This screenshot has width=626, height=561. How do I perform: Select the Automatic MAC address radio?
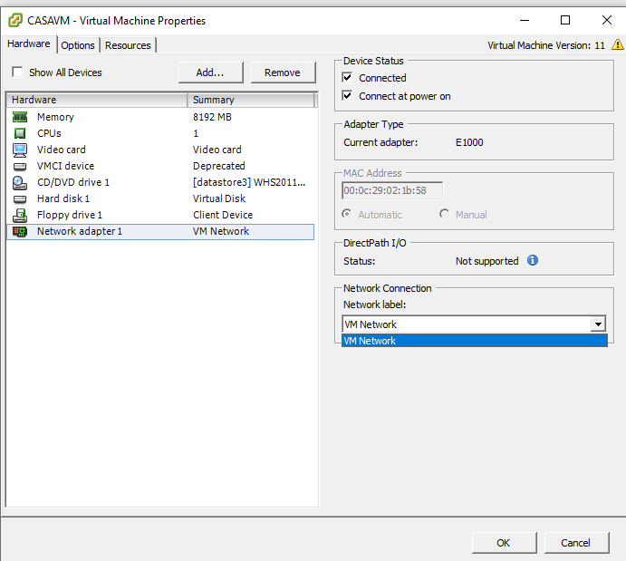pyautogui.click(x=347, y=214)
